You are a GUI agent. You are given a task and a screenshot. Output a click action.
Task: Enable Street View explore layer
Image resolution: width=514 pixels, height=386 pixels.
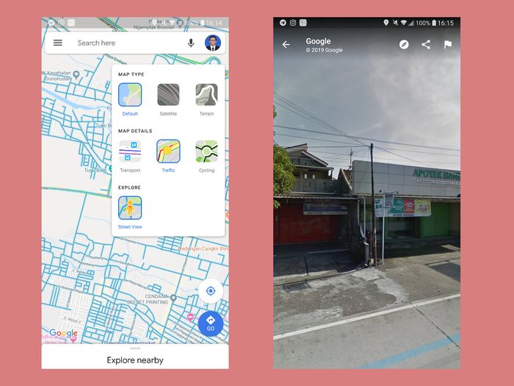coord(130,208)
